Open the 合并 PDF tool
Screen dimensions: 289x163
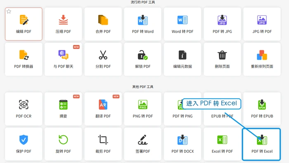(103, 24)
